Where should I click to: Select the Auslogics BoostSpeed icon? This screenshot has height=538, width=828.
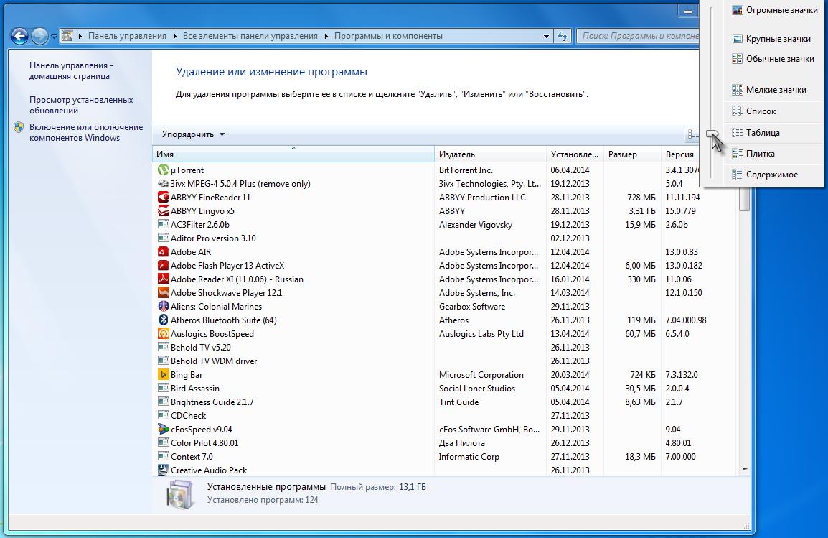[163, 334]
